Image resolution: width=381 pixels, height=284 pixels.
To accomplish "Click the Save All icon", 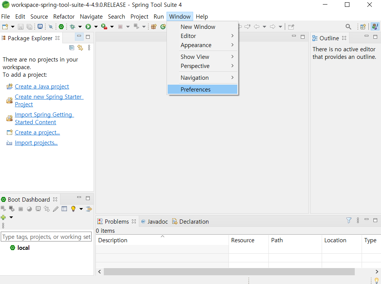I will click(x=29, y=27).
